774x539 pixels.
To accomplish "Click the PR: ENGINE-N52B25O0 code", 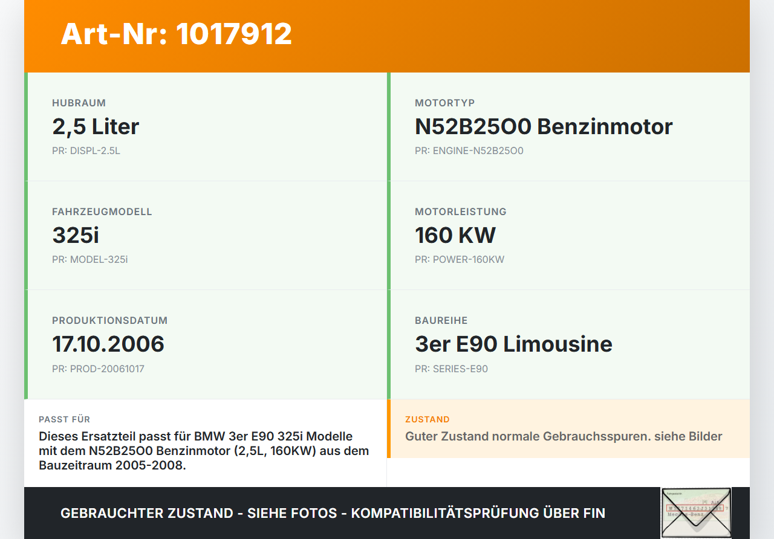I will [x=469, y=151].
